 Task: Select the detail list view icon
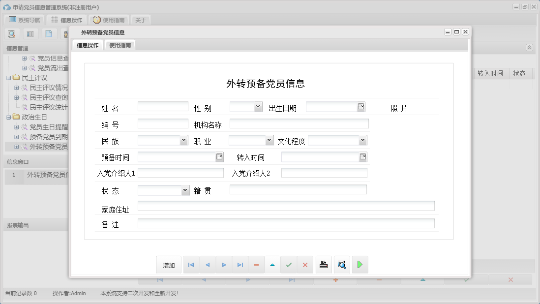point(30,33)
